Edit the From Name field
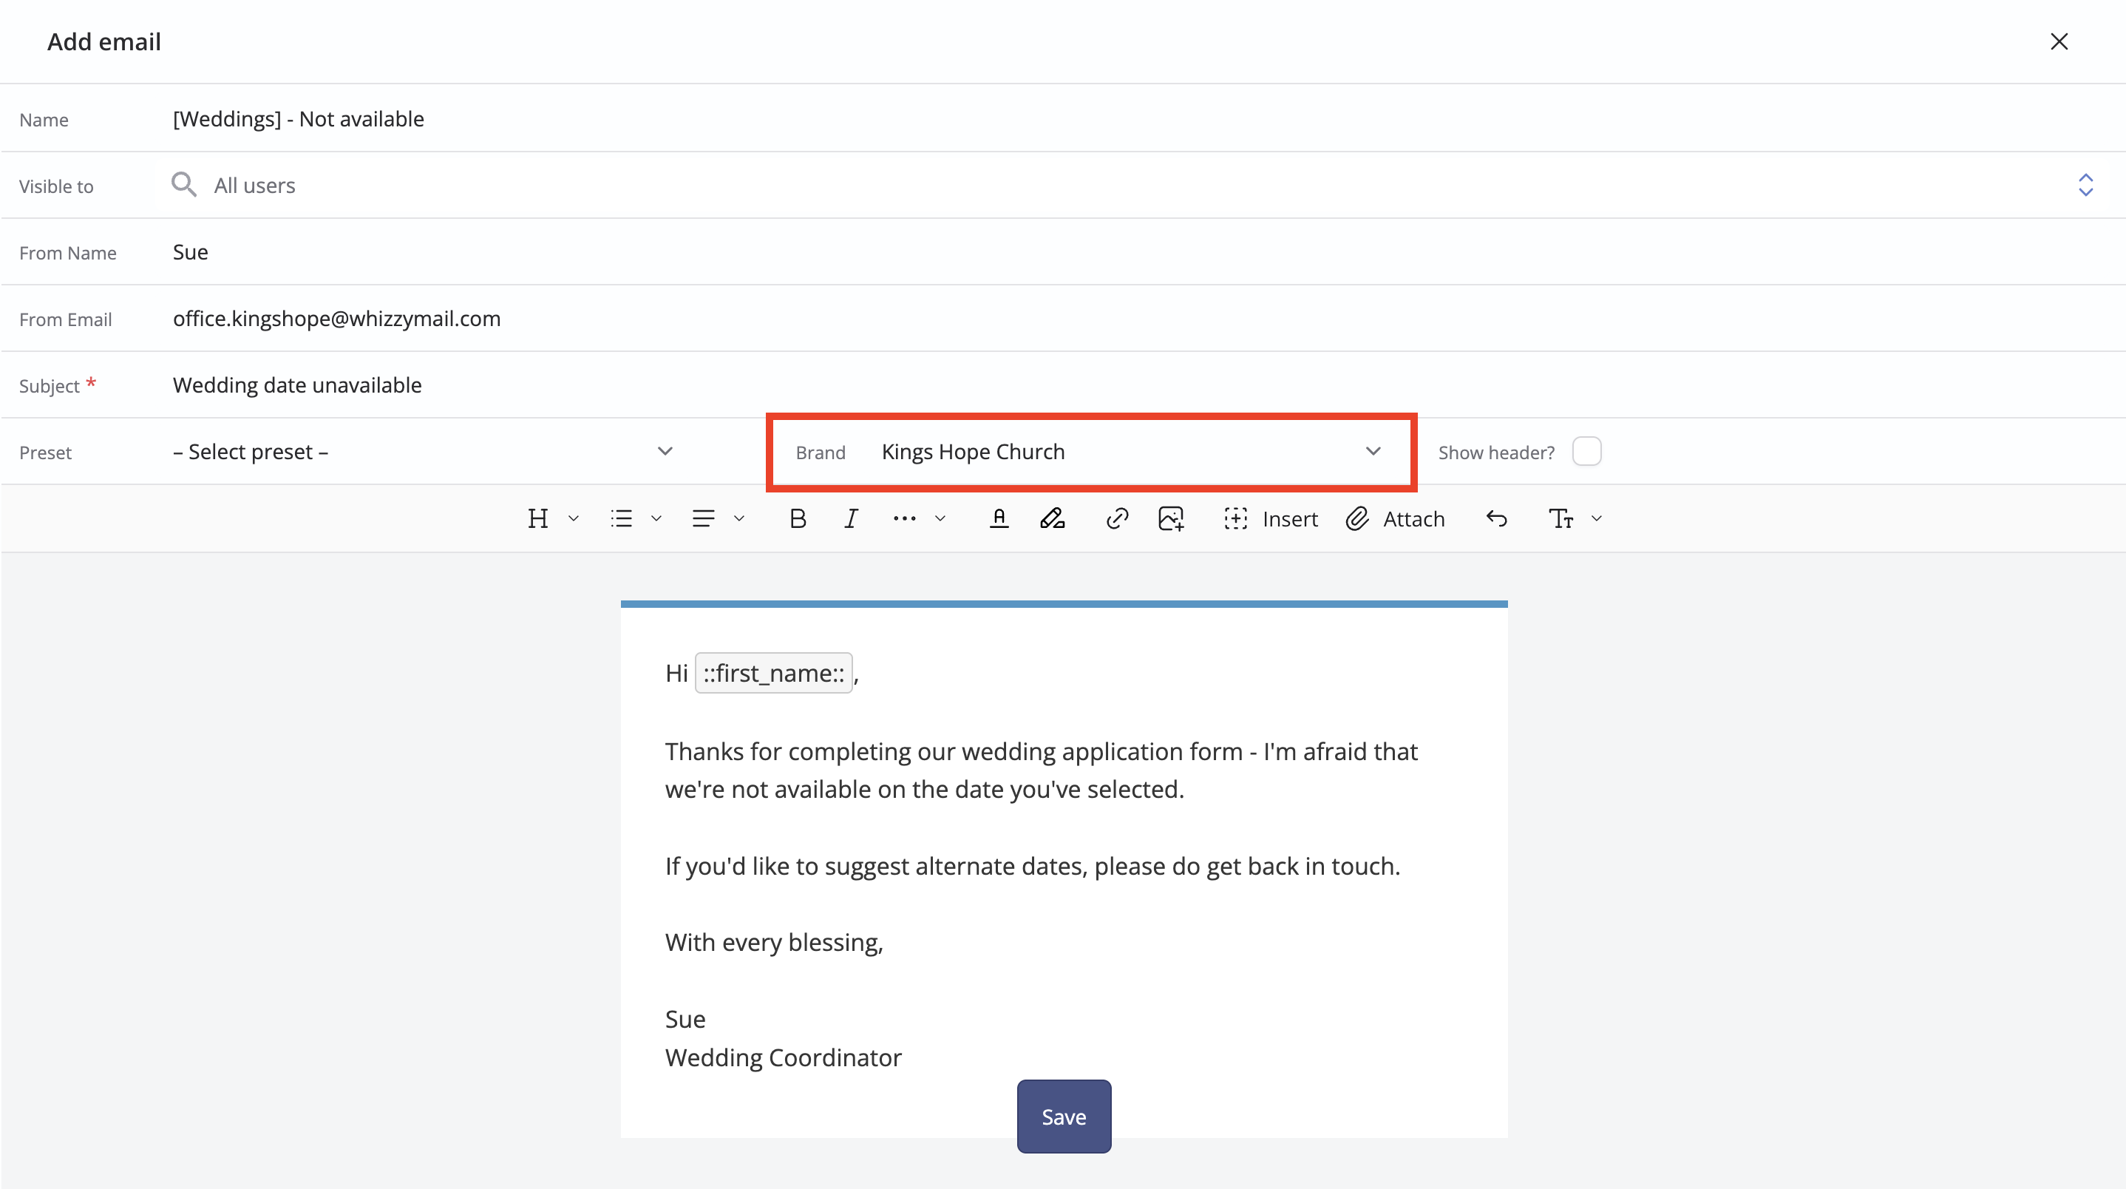2126x1189 pixels. [x=1139, y=252]
